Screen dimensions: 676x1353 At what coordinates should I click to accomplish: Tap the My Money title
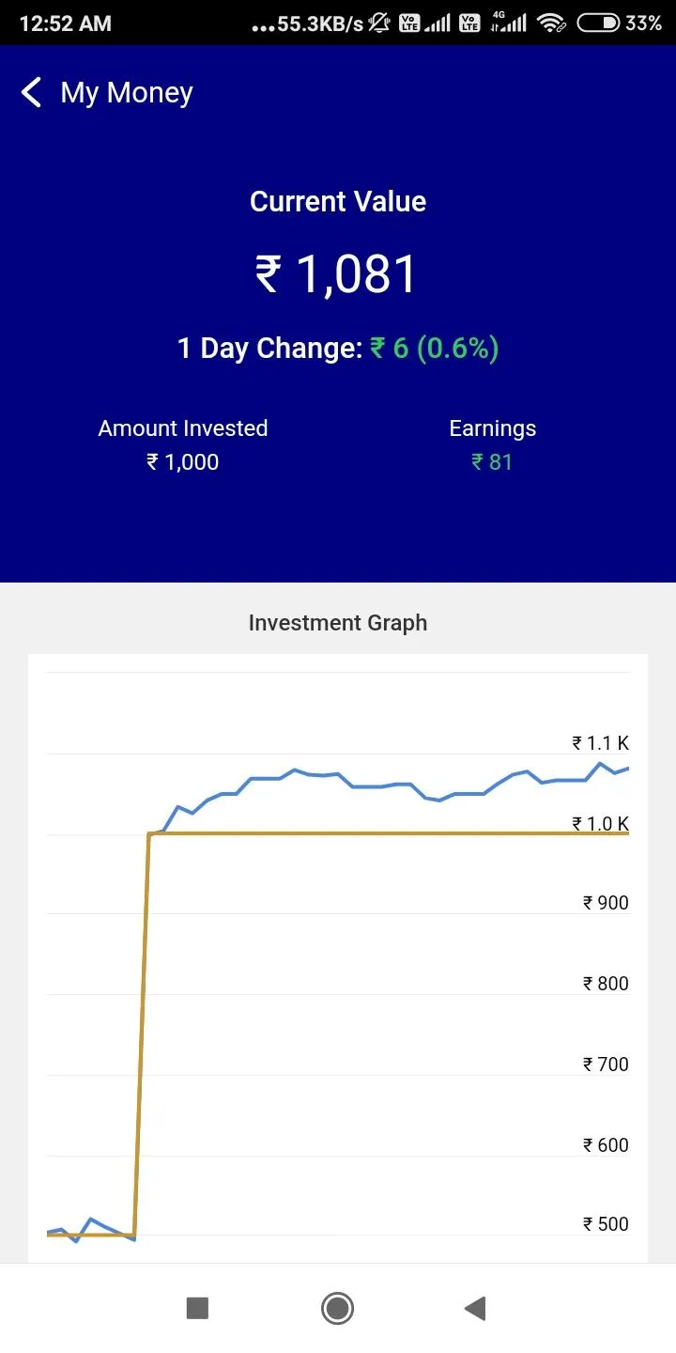point(127,92)
